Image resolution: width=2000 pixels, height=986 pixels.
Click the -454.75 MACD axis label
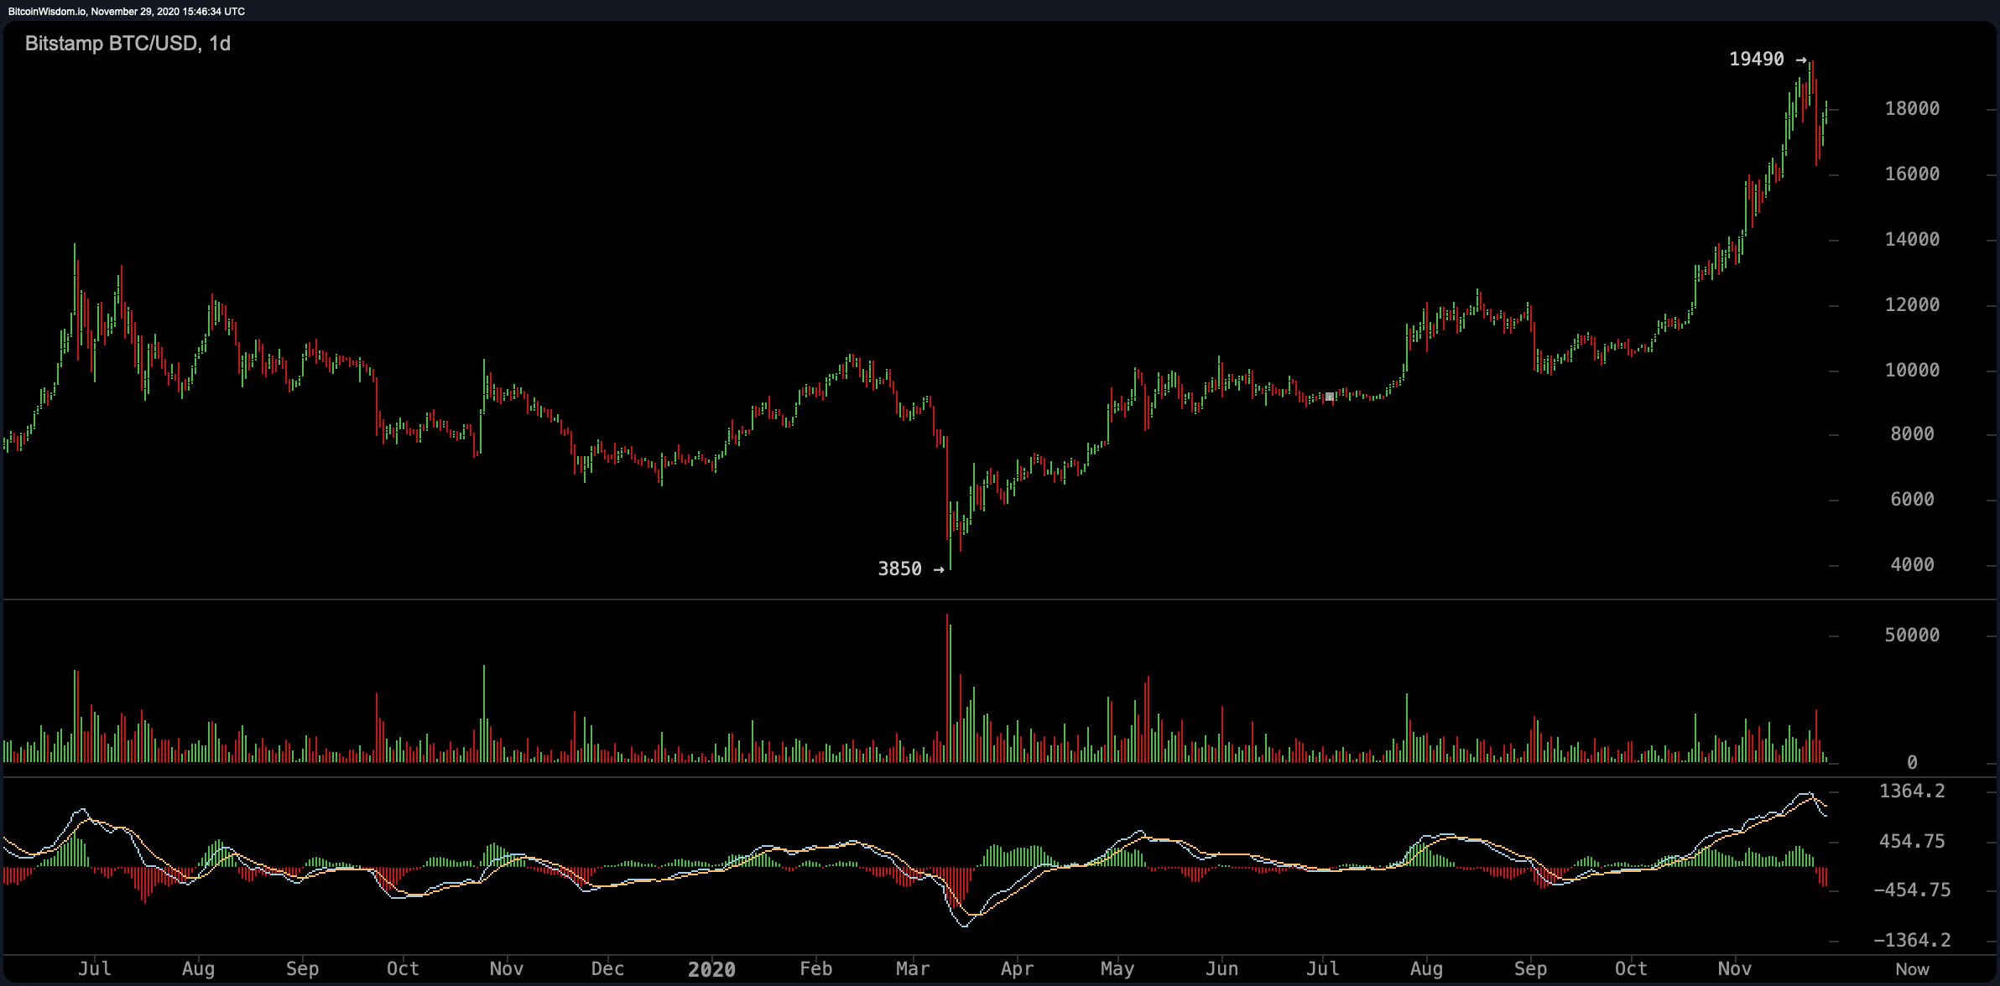pos(1912,890)
